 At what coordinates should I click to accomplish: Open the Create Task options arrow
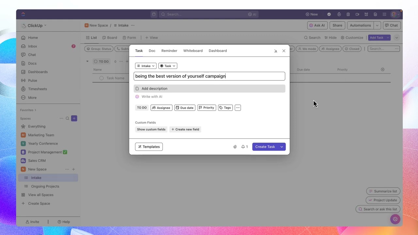pyautogui.click(x=282, y=147)
